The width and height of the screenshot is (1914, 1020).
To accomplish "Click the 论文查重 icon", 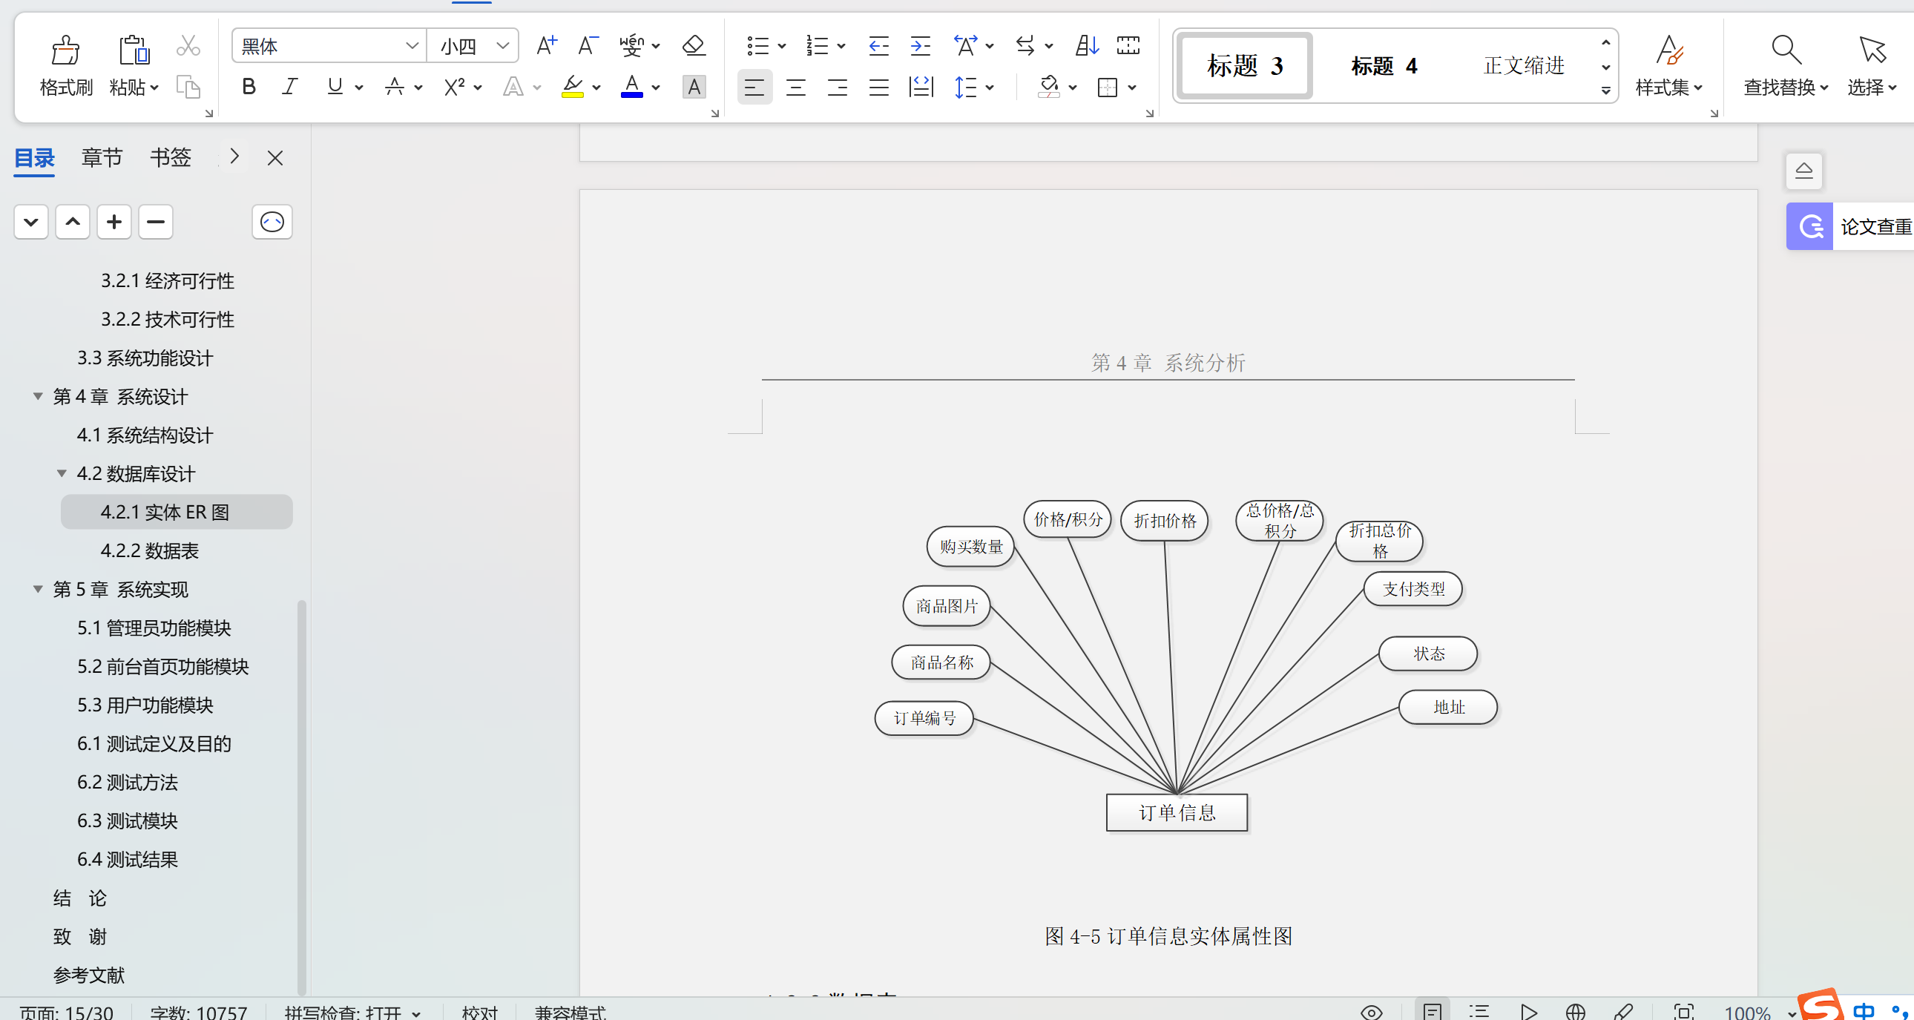I will tap(1810, 226).
